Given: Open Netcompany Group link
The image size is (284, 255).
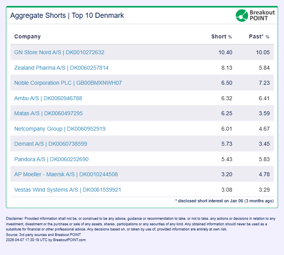Looking at the screenshot, I should (59, 129).
